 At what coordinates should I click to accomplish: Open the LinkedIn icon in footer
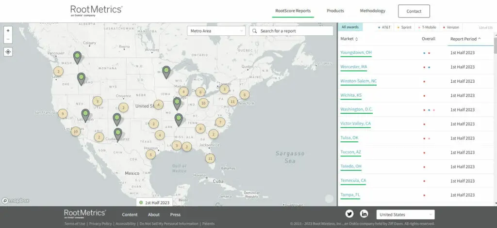(364, 214)
